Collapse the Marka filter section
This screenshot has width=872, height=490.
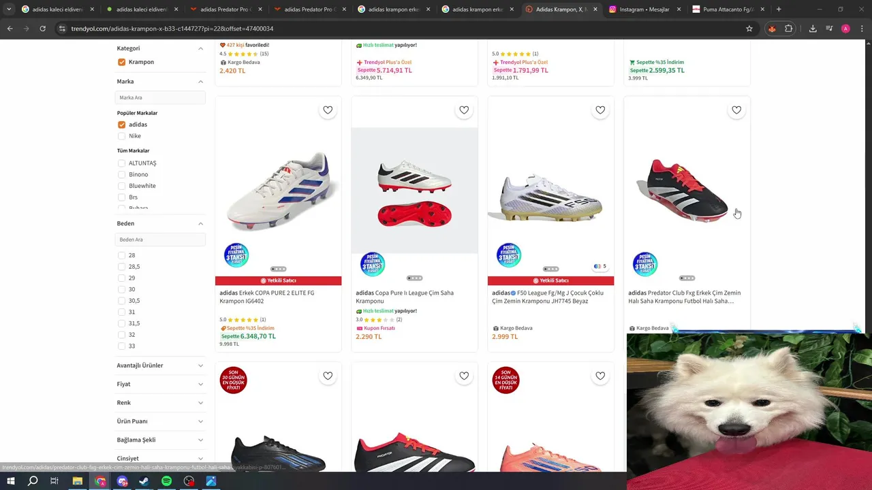click(x=200, y=82)
